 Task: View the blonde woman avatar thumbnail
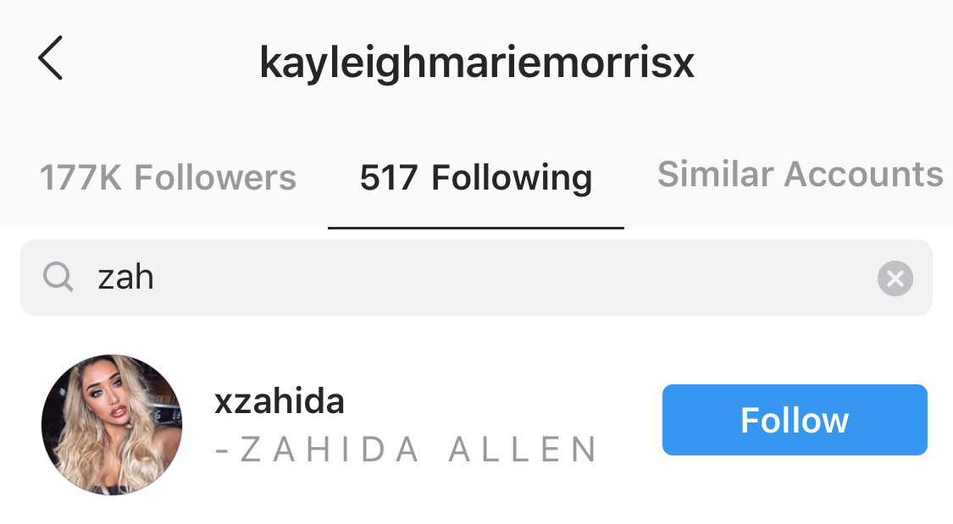(x=112, y=424)
